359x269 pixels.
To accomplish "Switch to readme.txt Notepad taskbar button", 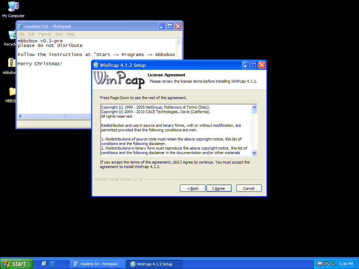I will point(95,264).
